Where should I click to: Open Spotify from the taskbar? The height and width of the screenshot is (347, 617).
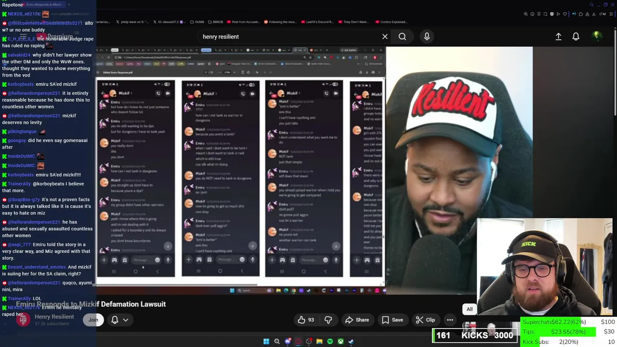(330, 341)
